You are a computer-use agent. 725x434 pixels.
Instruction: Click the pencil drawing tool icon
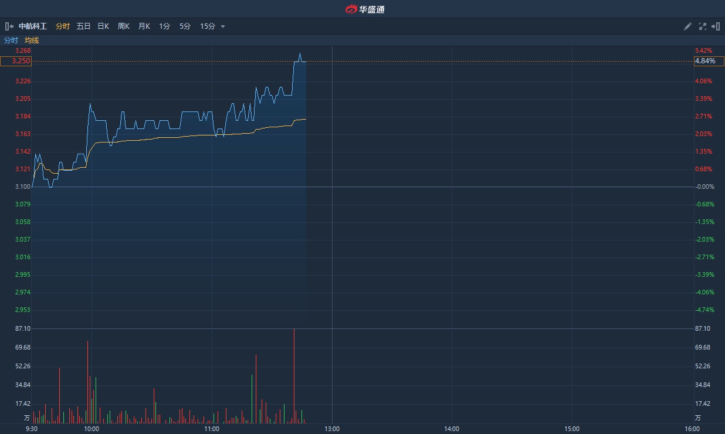click(x=688, y=26)
